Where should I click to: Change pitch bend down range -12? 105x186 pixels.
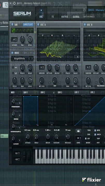tap(17, 159)
